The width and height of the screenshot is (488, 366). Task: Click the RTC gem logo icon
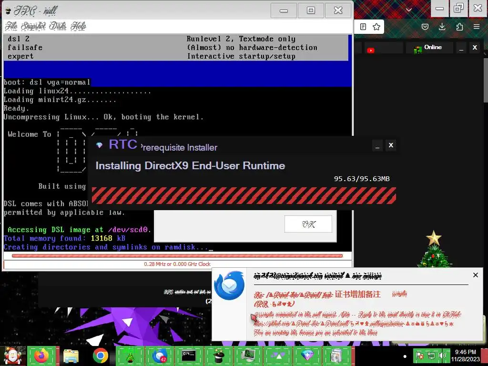pos(99,145)
